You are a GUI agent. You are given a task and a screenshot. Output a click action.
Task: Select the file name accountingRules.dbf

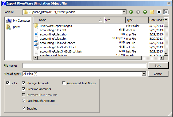53,30
